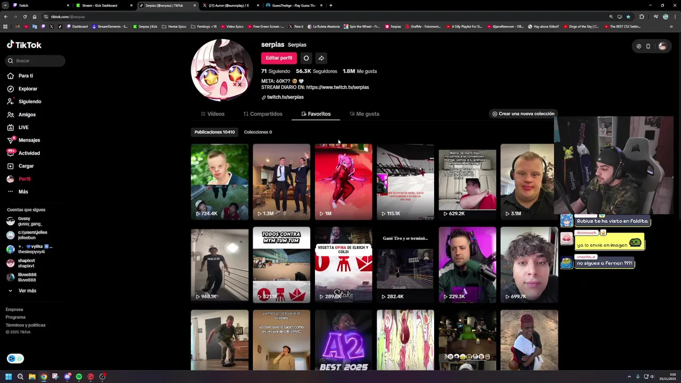Click the coin icon in the TikTok header
The image size is (681, 383).
638,46
